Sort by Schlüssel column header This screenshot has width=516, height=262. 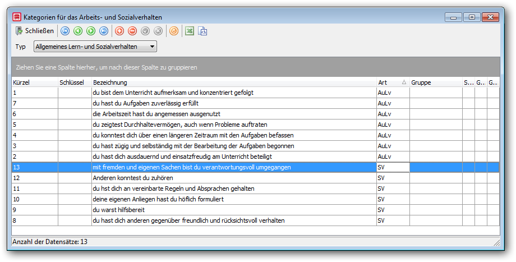pyautogui.click(x=75, y=82)
